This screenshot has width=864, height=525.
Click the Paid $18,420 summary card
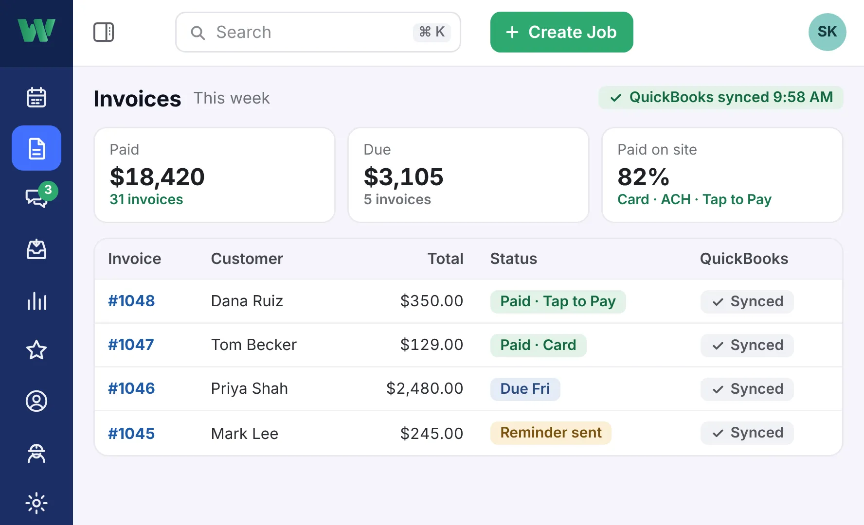coord(215,175)
